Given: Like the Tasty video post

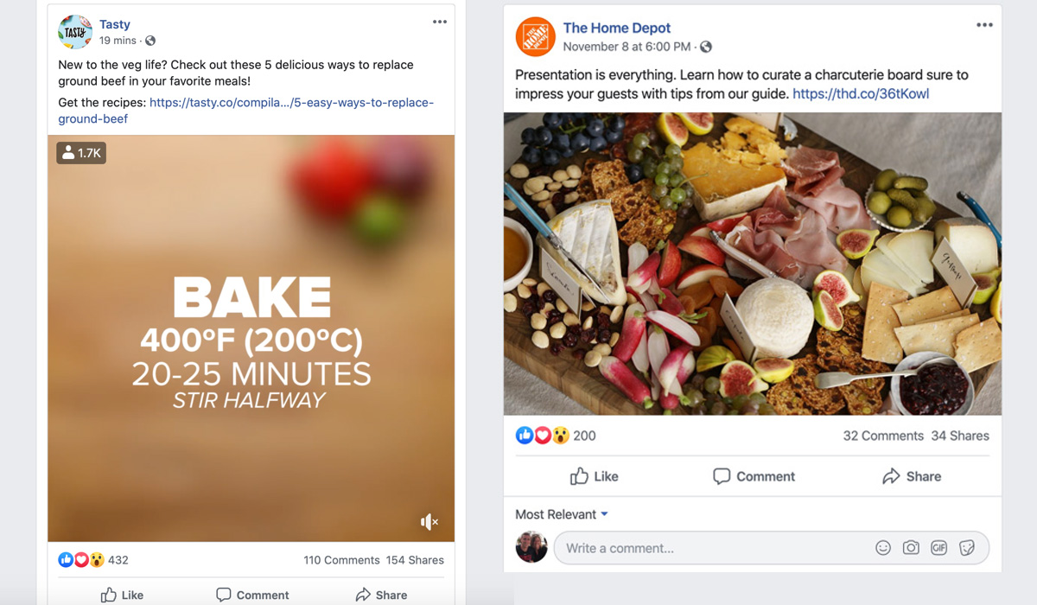Looking at the screenshot, I should click(x=122, y=595).
